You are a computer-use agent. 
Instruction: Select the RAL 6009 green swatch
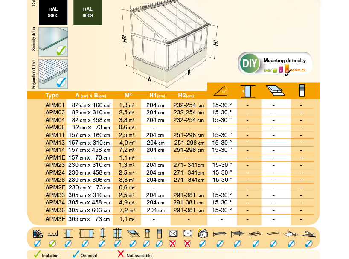[x=88, y=12]
